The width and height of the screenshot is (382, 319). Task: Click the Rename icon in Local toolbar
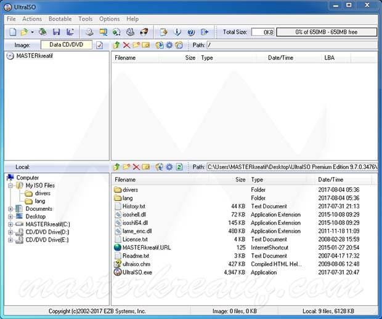(145, 167)
